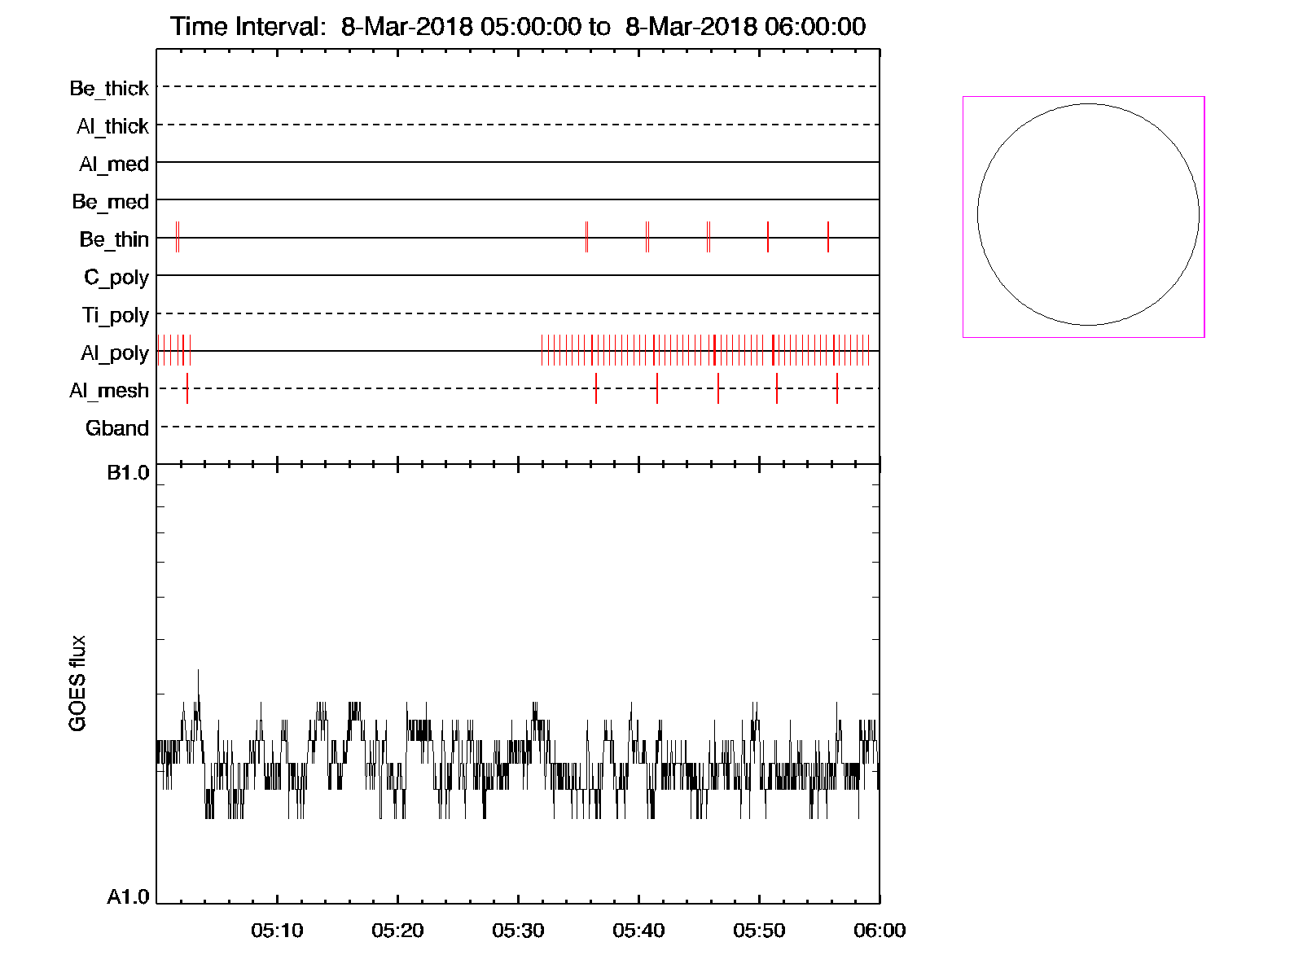Screen dimensions: 1303x977
Task: Click the A1.0 flux level label
Action: (x=129, y=897)
